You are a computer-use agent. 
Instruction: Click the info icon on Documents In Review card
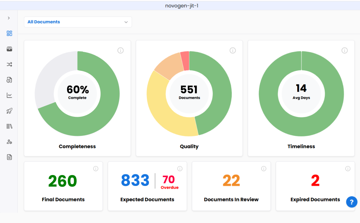[264, 169]
